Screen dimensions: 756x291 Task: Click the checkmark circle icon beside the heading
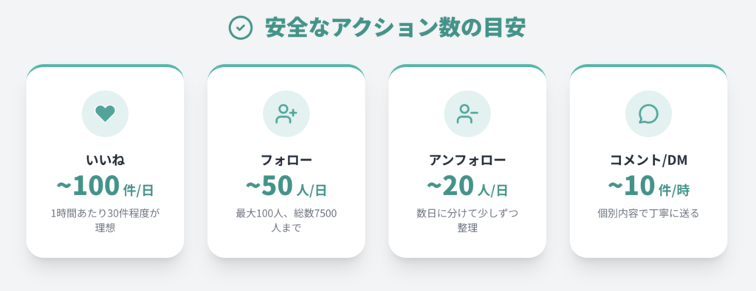click(241, 29)
